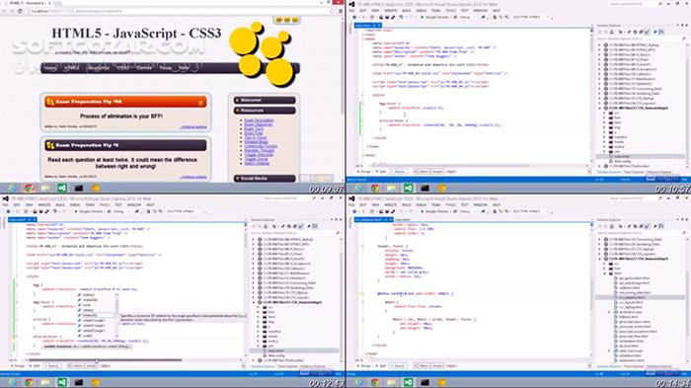
Task: Switch to Design view in top-right frame editor
Action: click(364, 172)
